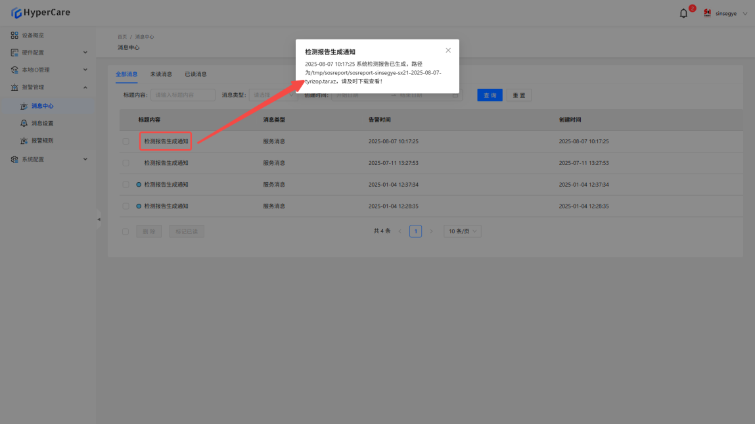Image resolution: width=755 pixels, height=424 pixels.
Task: Collapse the 报警管理 menu chevron
Action: coord(85,87)
